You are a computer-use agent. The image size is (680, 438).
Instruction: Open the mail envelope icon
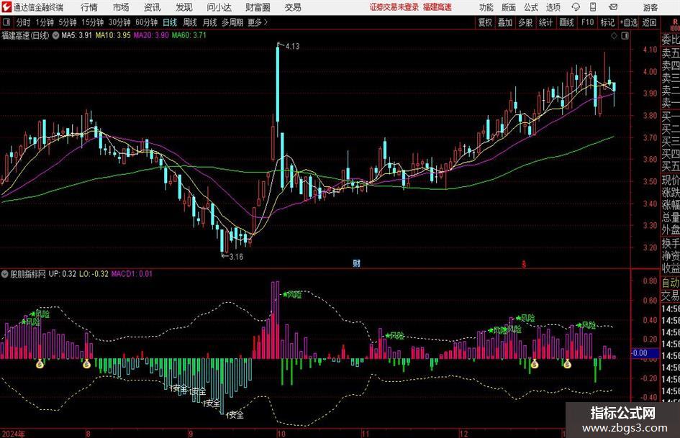coord(613,7)
